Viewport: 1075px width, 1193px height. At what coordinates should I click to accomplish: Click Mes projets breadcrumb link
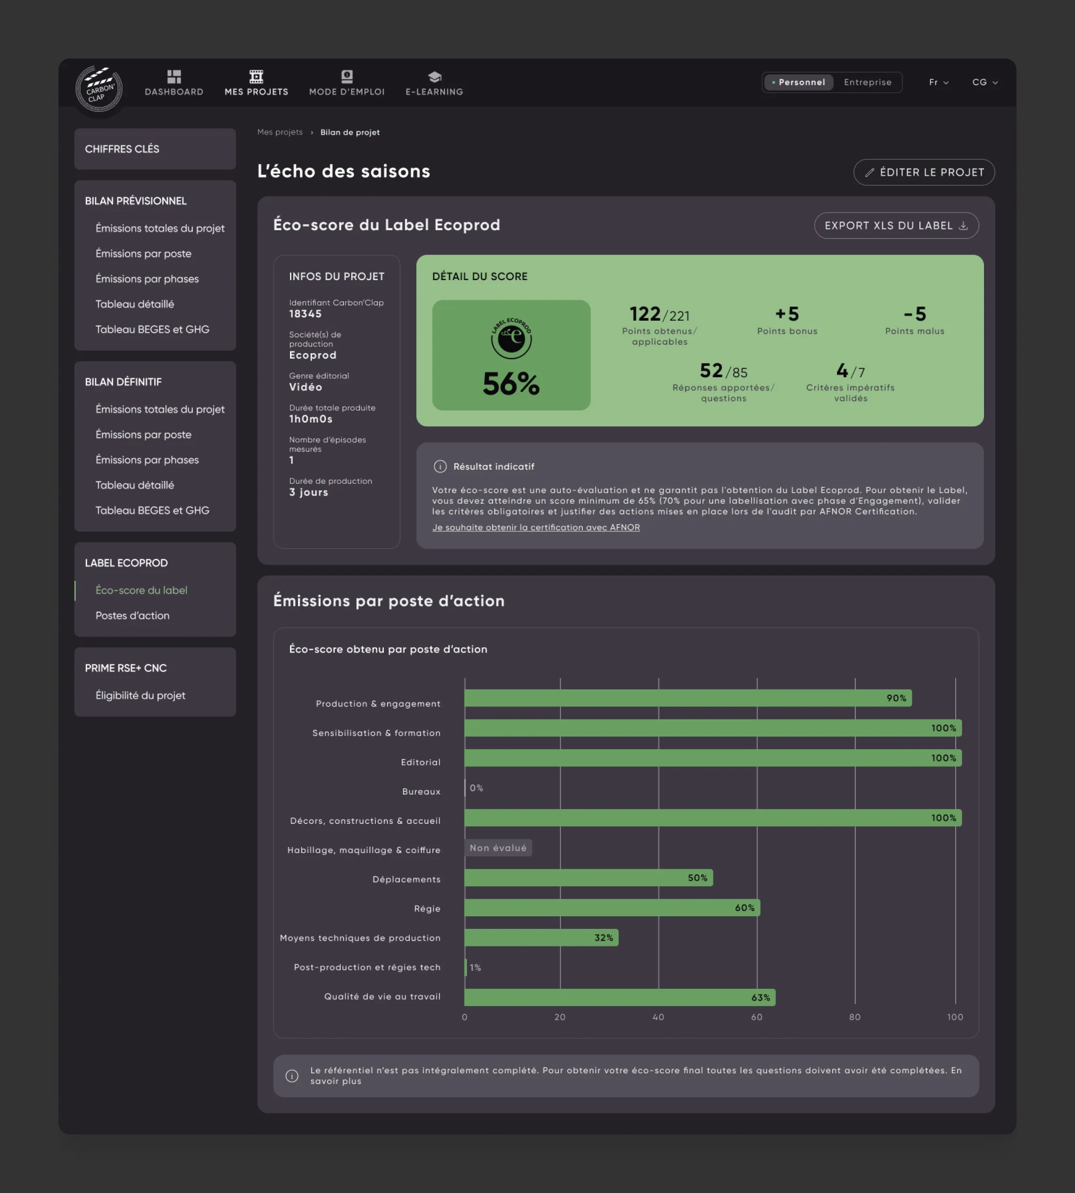(280, 133)
